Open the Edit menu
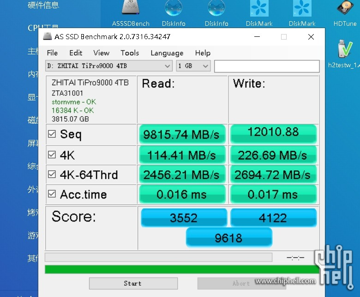Viewport: 360px width, 297px height. [76, 53]
